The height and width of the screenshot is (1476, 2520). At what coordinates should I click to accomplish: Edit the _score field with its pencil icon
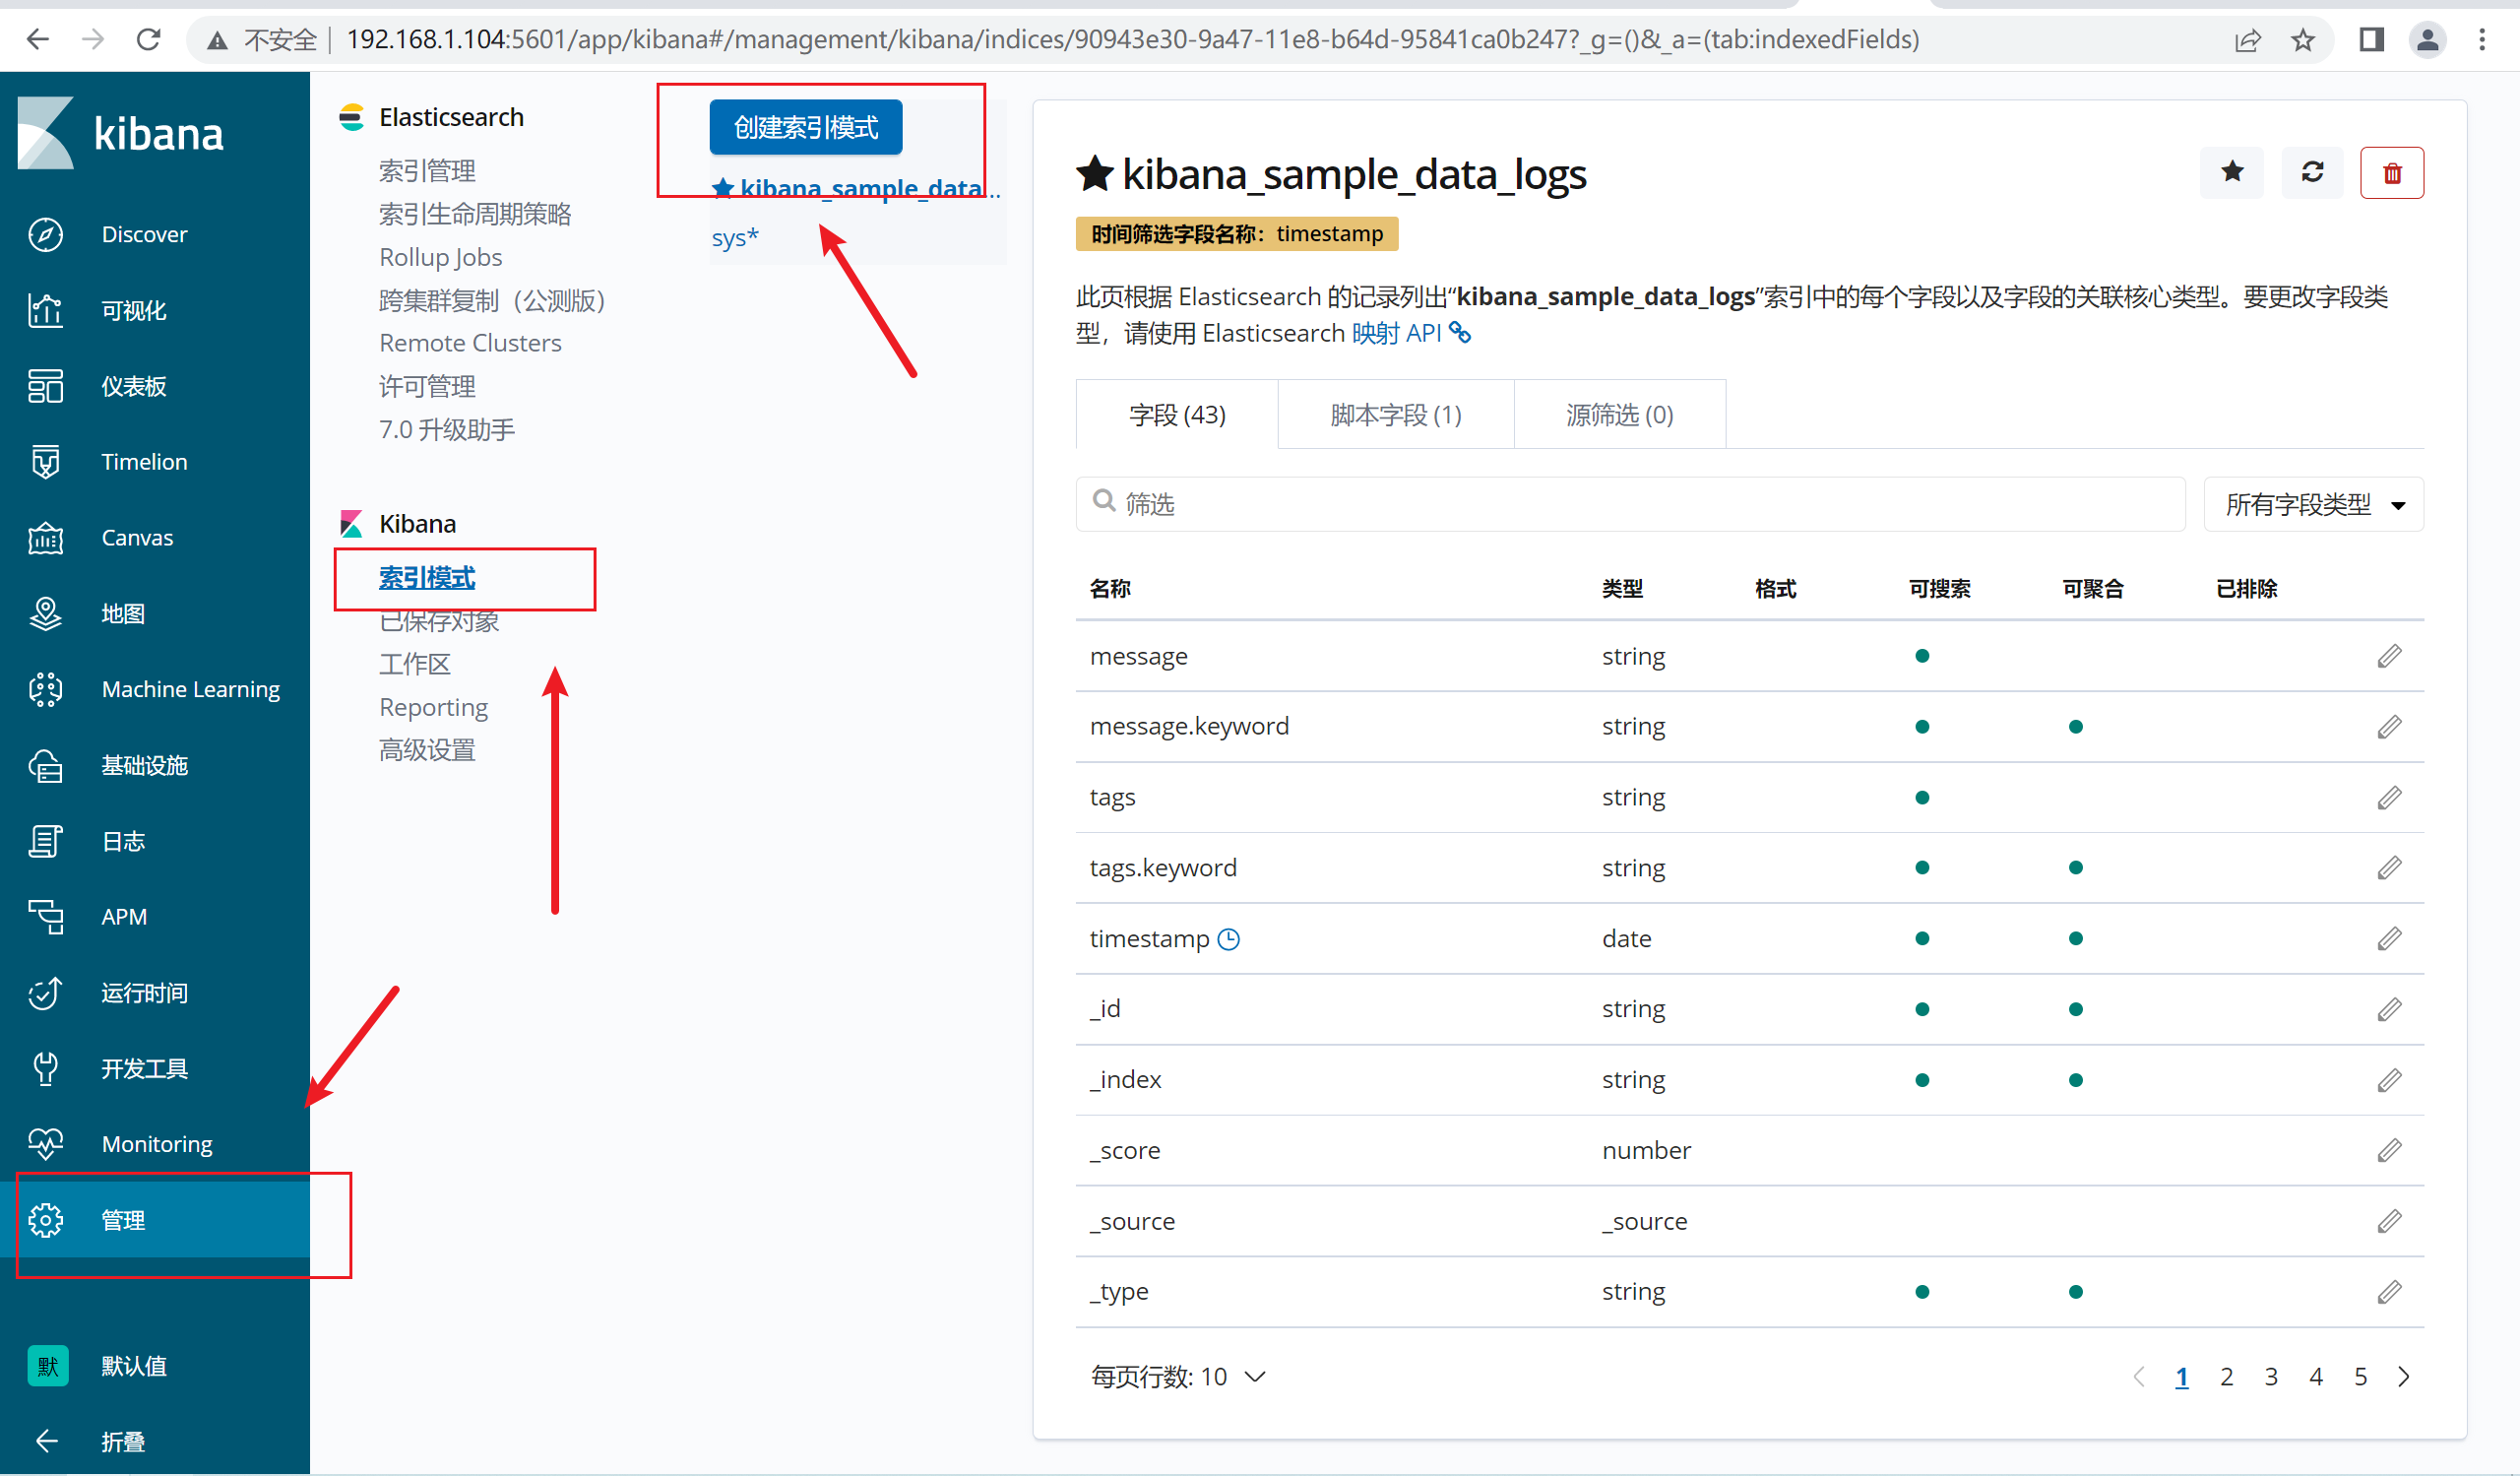pyautogui.click(x=2389, y=1150)
